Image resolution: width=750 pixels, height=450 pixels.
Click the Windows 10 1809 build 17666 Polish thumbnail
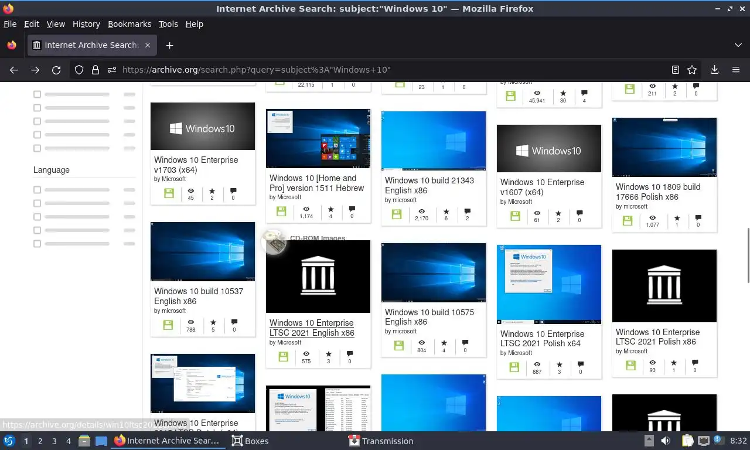pos(664,147)
